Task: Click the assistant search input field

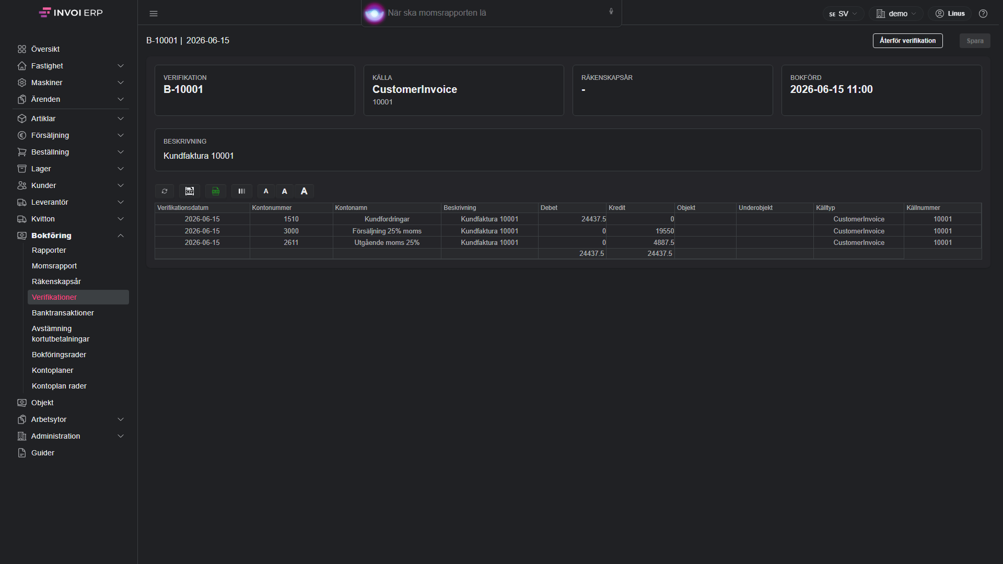Action: [x=491, y=13]
